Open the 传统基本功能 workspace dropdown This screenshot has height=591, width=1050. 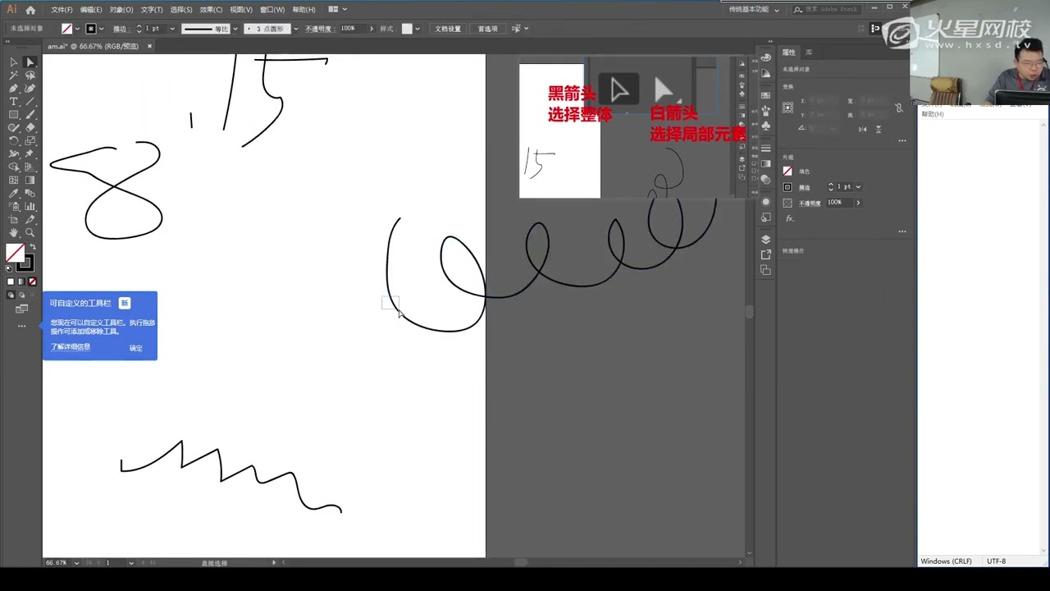click(754, 9)
